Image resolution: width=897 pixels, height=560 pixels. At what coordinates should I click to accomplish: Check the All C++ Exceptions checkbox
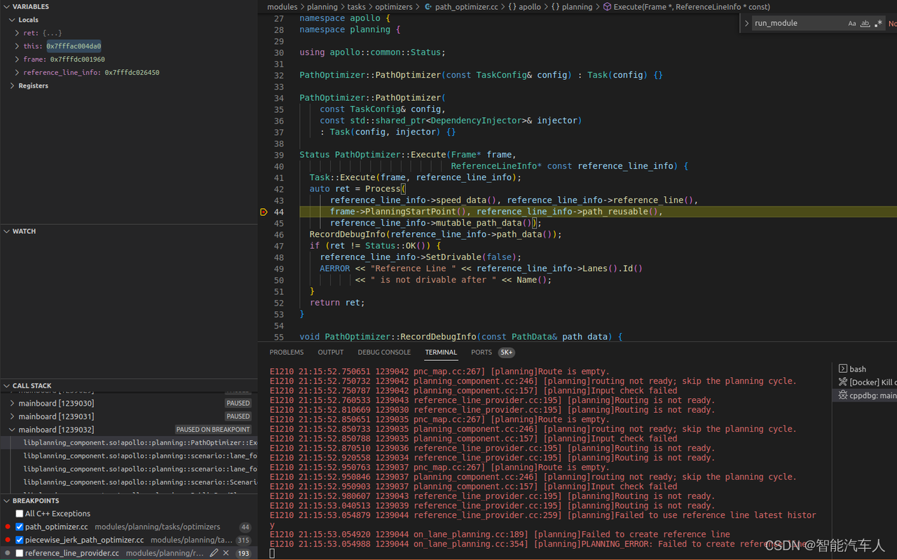coord(20,514)
